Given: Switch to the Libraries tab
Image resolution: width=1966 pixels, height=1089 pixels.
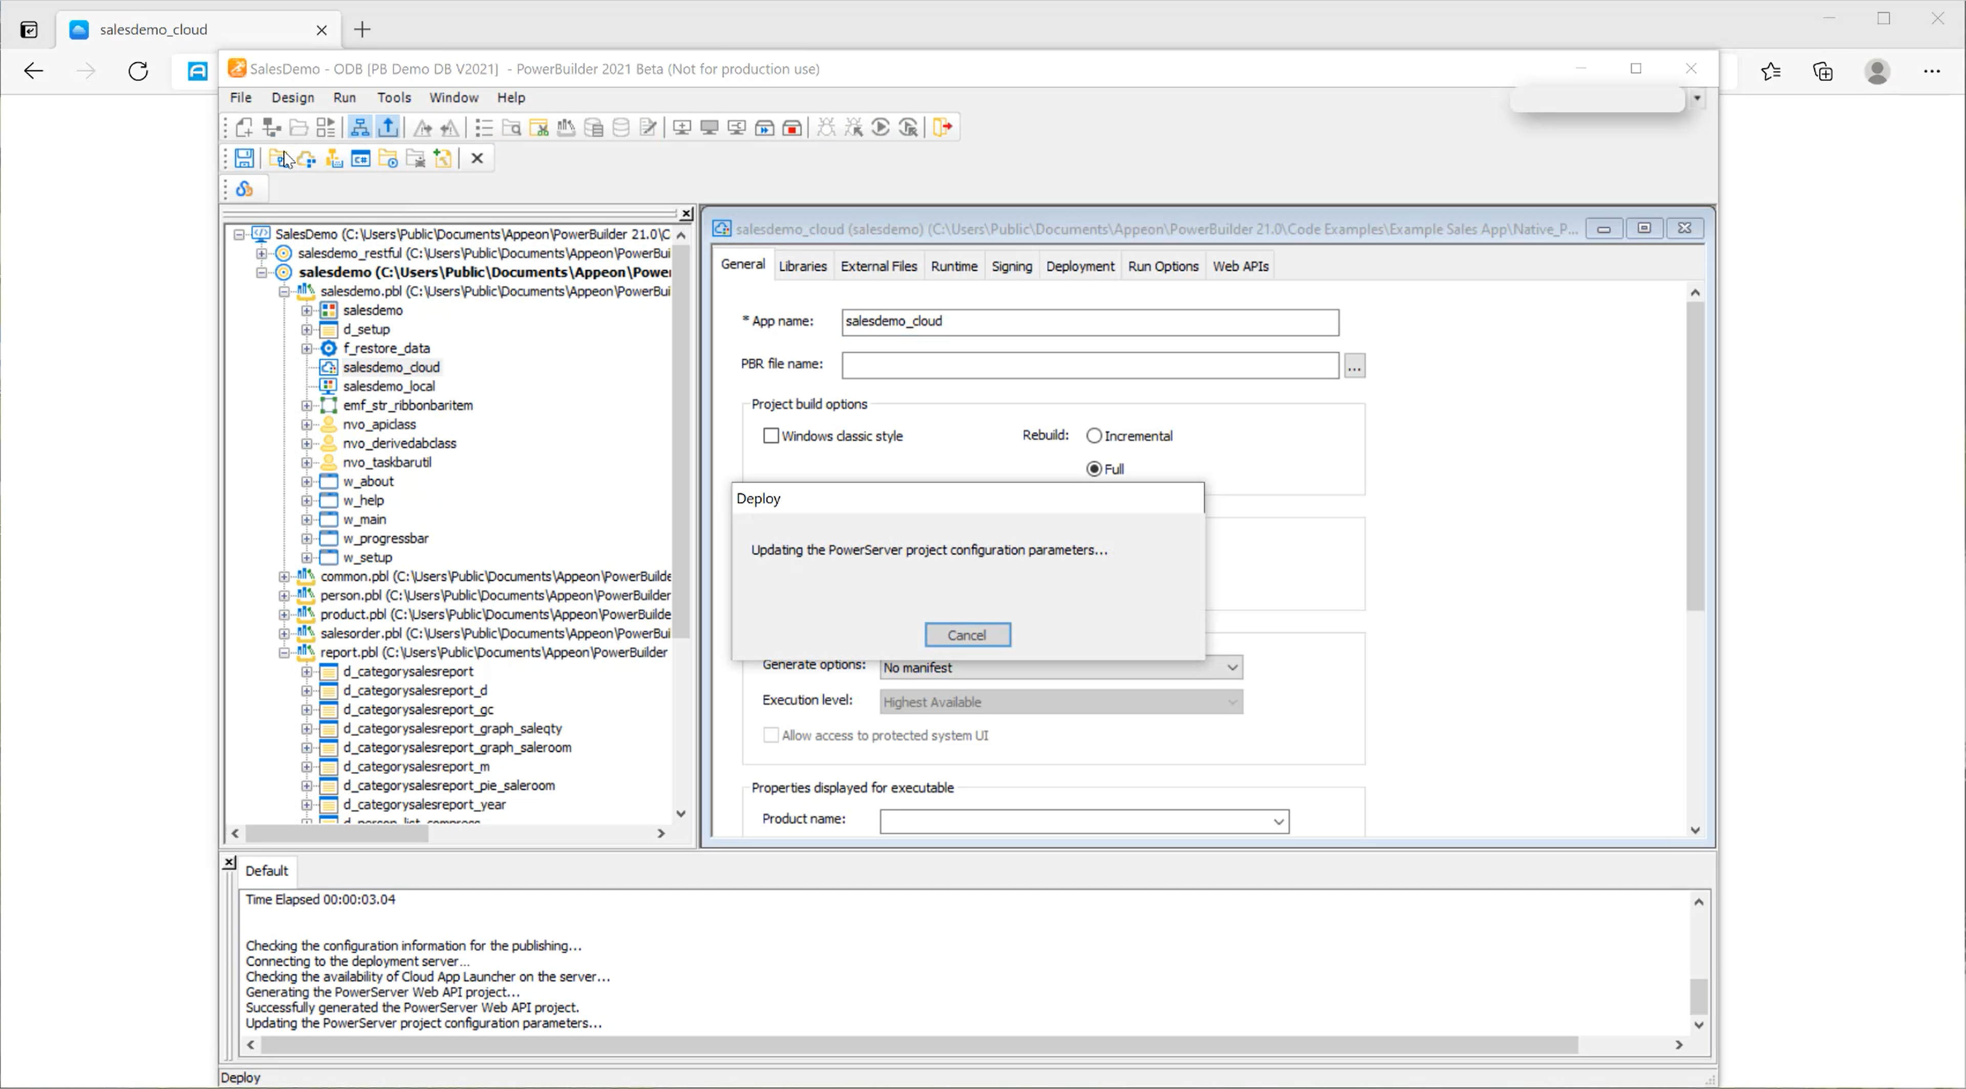Looking at the screenshot, I should (802, 266).
